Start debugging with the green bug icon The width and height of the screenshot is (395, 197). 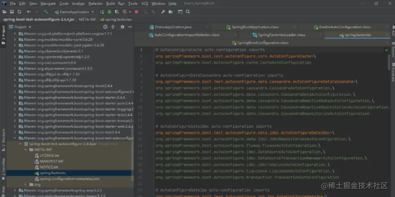[x=109, y=12]
